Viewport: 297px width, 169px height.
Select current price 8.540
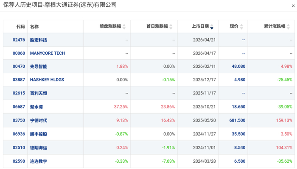(x=240, y=147)
